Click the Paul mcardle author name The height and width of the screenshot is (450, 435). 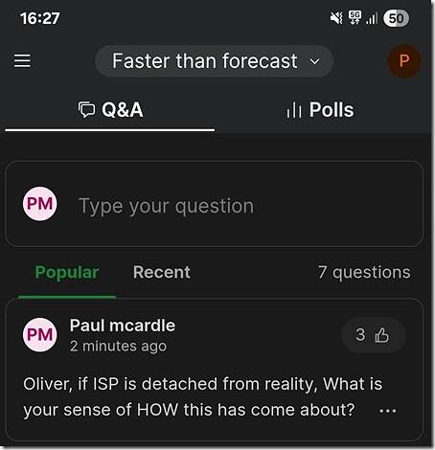123,326
